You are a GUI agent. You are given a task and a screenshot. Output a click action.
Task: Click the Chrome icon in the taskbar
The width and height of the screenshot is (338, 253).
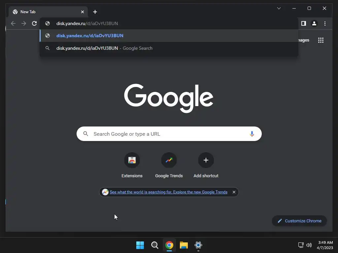[169, 245]
